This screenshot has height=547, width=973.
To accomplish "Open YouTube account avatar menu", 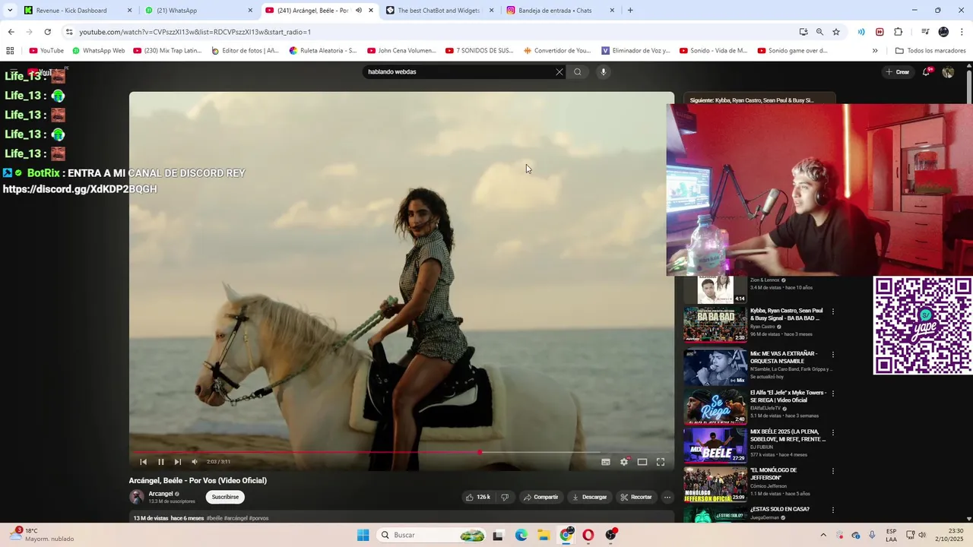I will pyautogui.click(x=948, y=72).
